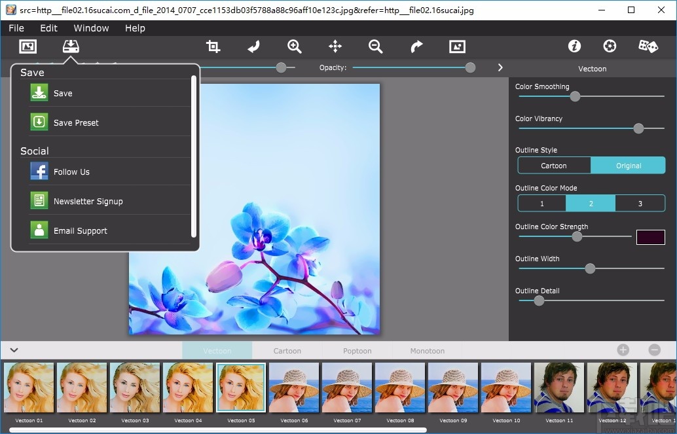Open the Outline Color Strength color swatch
Viewport: 677px width, 434px height.
(x=650, y=237)
